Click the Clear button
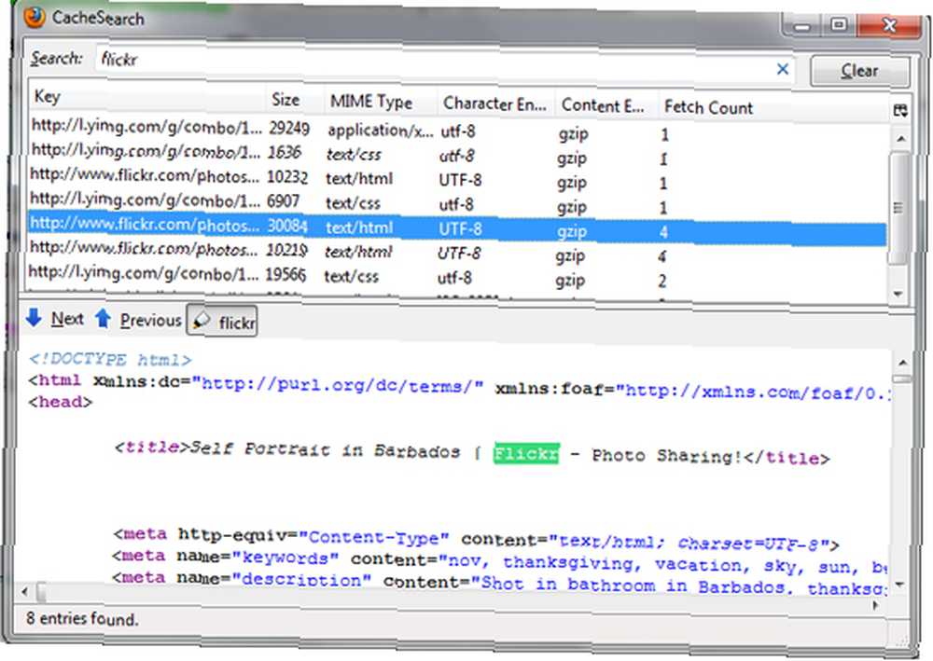Viewport: 933px width, 661px height. tap(859, 72)
